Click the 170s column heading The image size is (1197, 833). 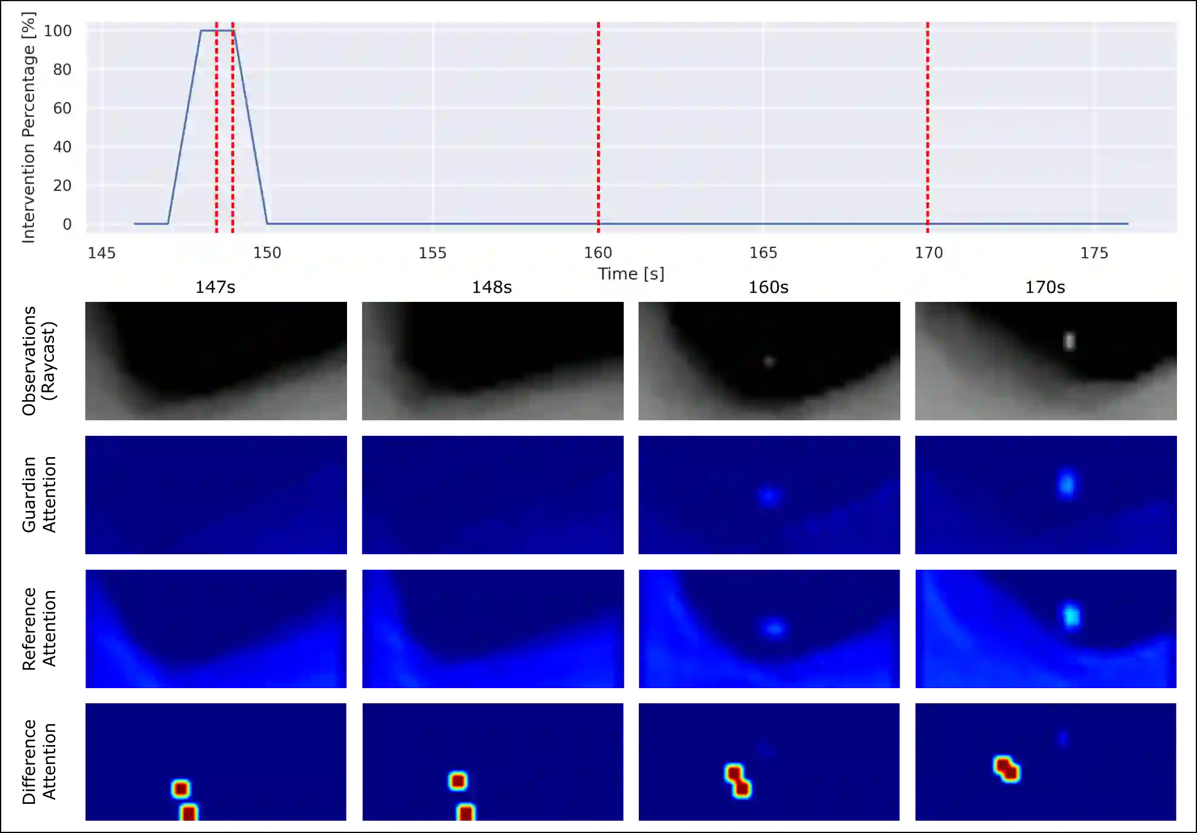1045,287
